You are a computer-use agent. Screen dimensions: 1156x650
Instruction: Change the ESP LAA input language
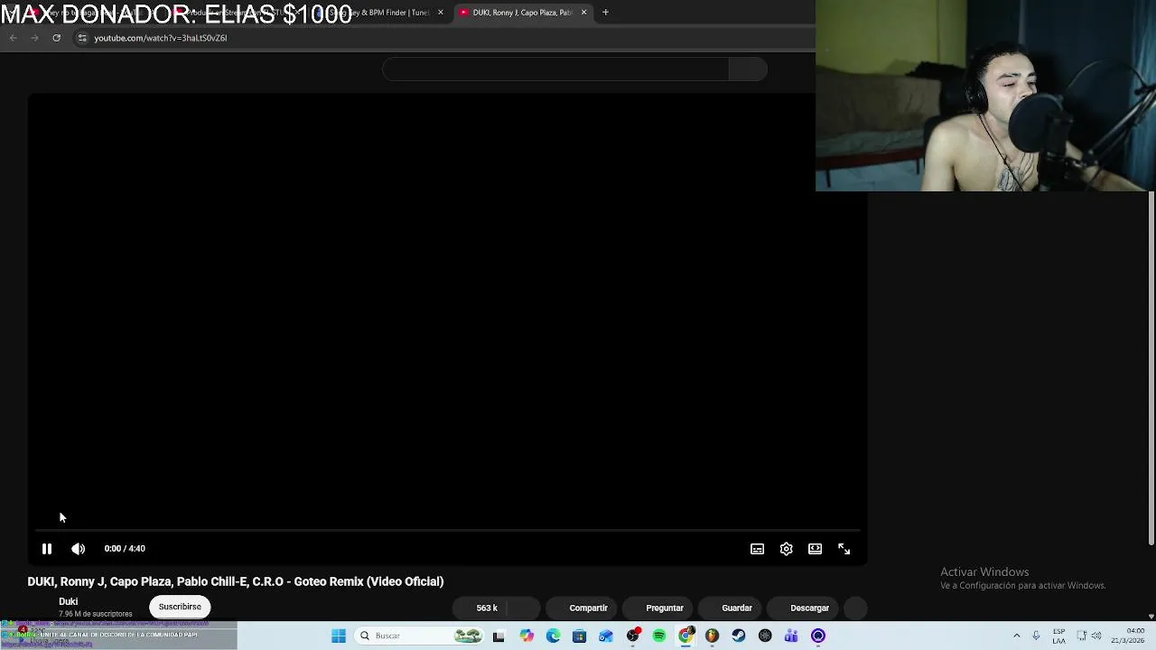click(1058, 636)
